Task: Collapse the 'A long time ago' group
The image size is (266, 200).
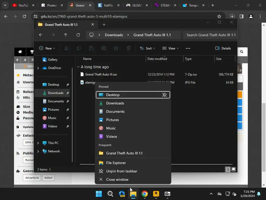Action: (78, 67)
